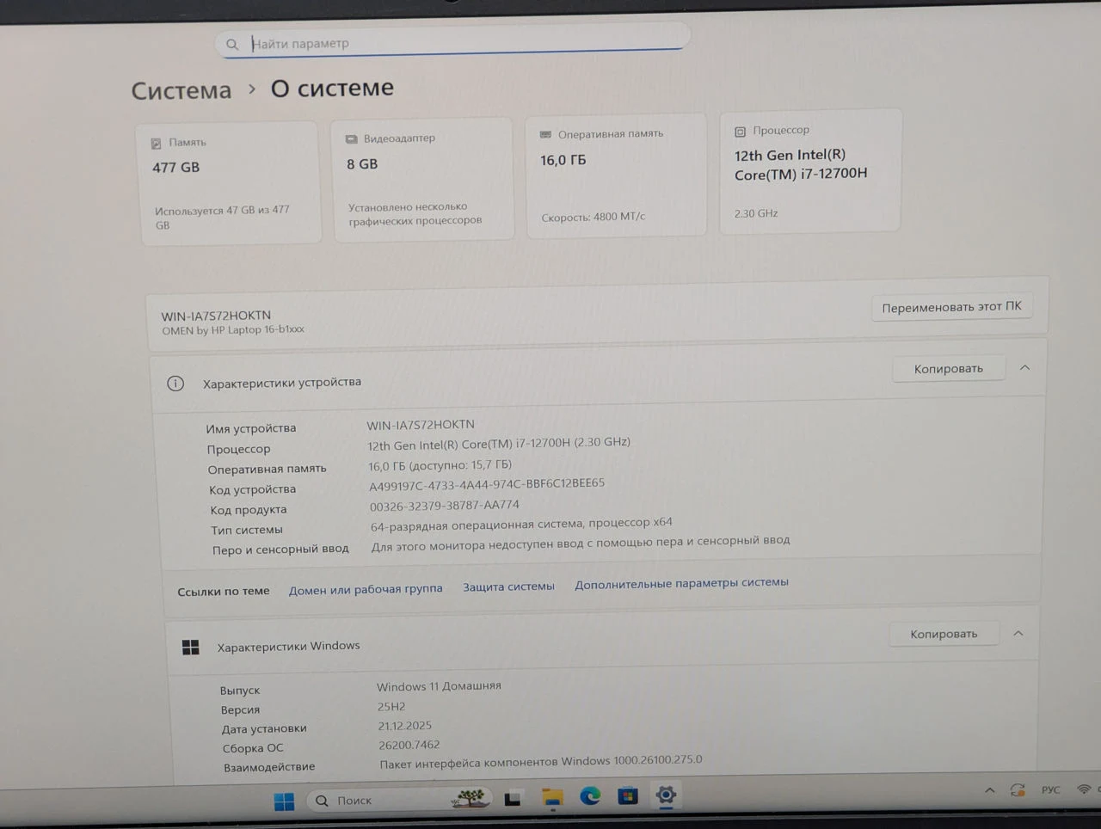Open Microsoft Store from the taskbar
The image size is (1101, 829).
coord(628,795)
